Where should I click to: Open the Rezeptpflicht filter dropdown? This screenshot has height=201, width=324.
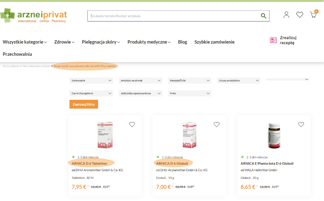pos(189,81)
